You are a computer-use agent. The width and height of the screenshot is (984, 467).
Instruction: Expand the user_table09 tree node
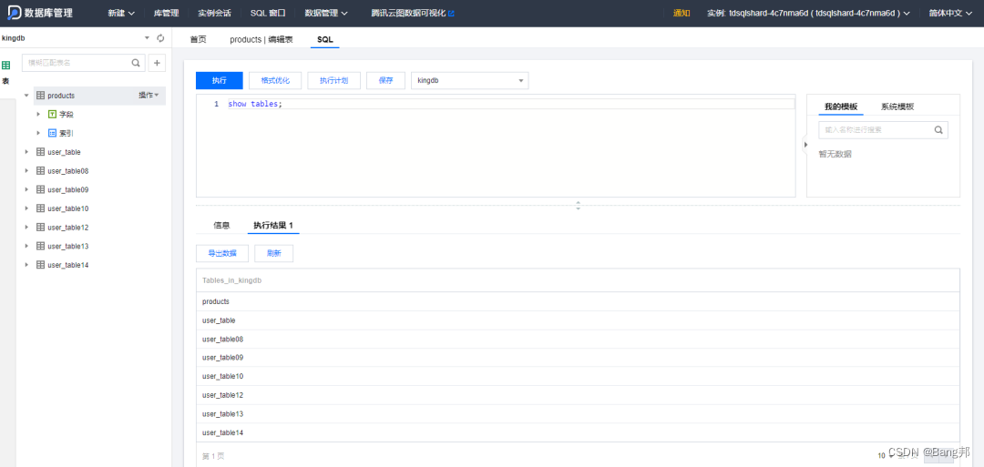pos(26,189)
